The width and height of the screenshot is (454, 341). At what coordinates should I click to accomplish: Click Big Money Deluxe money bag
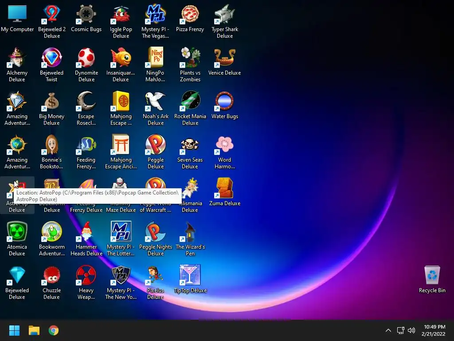[51, 101]
